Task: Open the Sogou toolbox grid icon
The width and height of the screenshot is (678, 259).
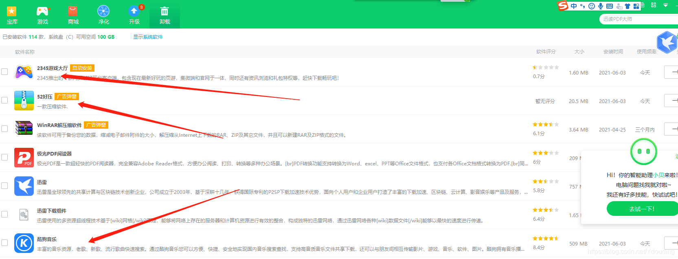Action: coord(636,6)
